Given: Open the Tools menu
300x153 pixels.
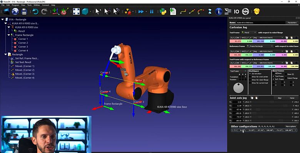Looking at the screenshot, I should 29,5.
